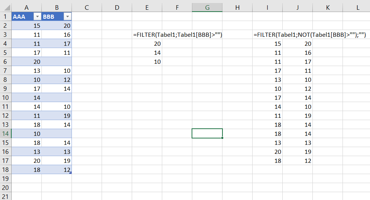
Task: Select cell A10 containing 14
Action: [27, 98]
